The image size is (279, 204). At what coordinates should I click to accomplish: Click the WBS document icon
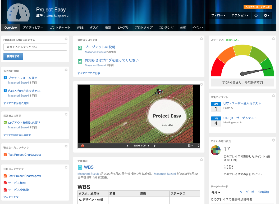click(x=80, y=167)
